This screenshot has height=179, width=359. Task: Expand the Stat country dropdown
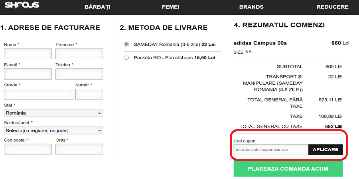[53, 113]
